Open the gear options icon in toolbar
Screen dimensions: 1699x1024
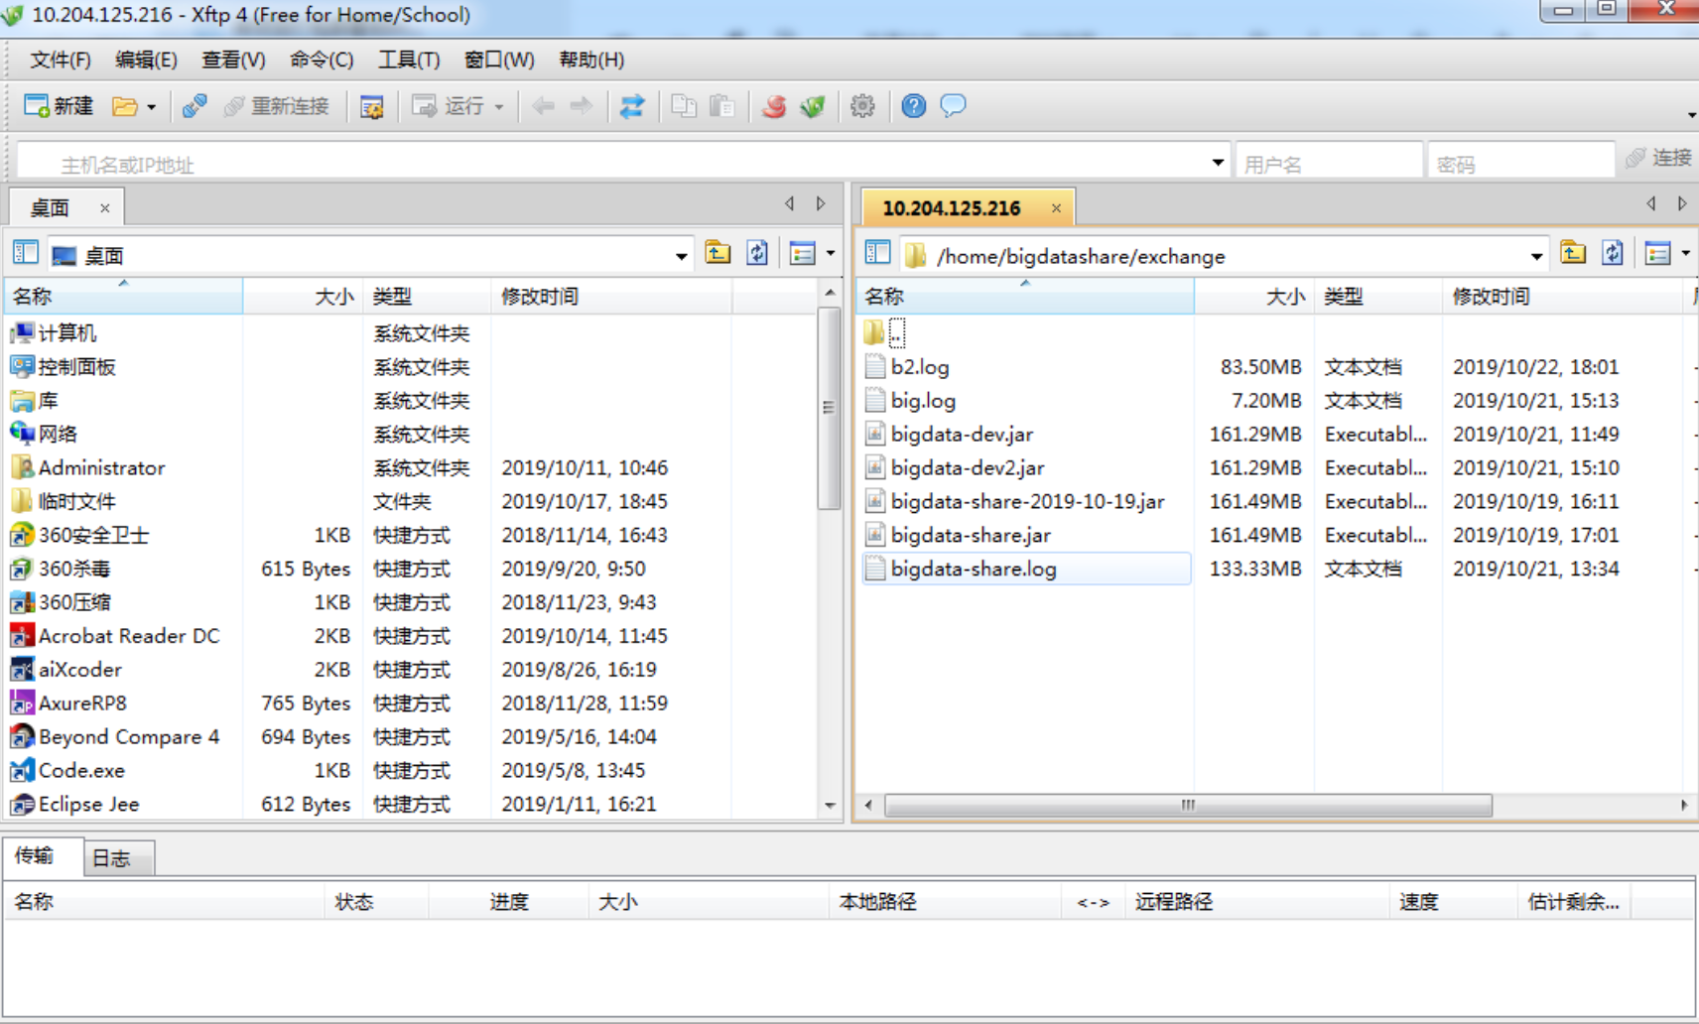point(862,106)
